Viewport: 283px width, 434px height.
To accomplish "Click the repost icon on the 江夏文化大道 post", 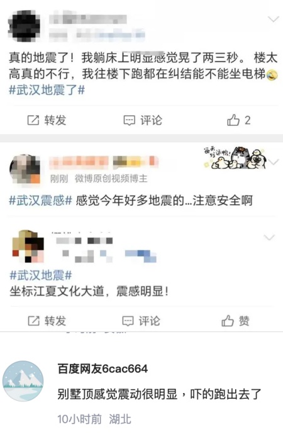I will click(x=33, y=321).
